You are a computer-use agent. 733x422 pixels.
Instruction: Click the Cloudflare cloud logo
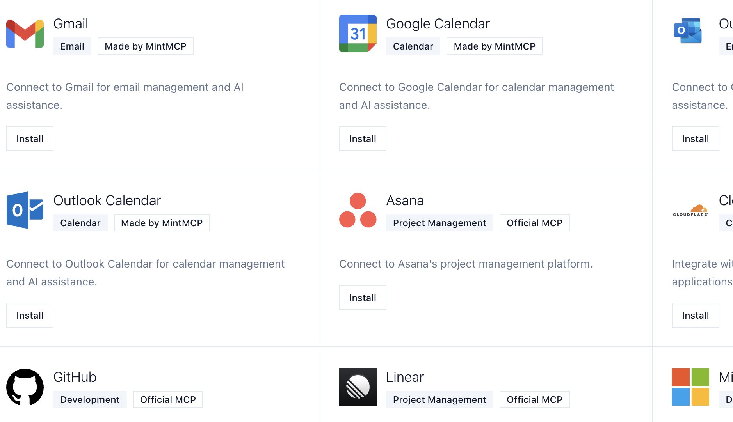click(x=690, y=210)
